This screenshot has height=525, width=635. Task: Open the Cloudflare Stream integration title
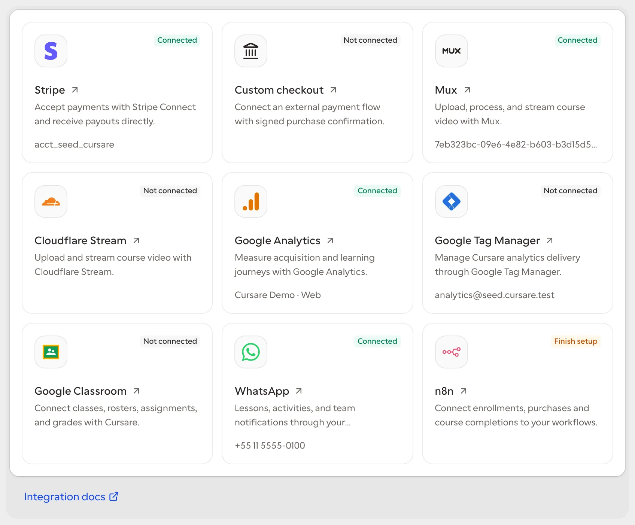[80, 241]
